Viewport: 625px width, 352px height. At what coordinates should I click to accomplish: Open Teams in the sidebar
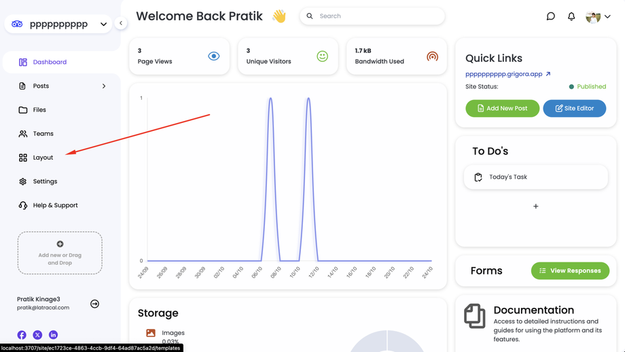coord(43,134)
